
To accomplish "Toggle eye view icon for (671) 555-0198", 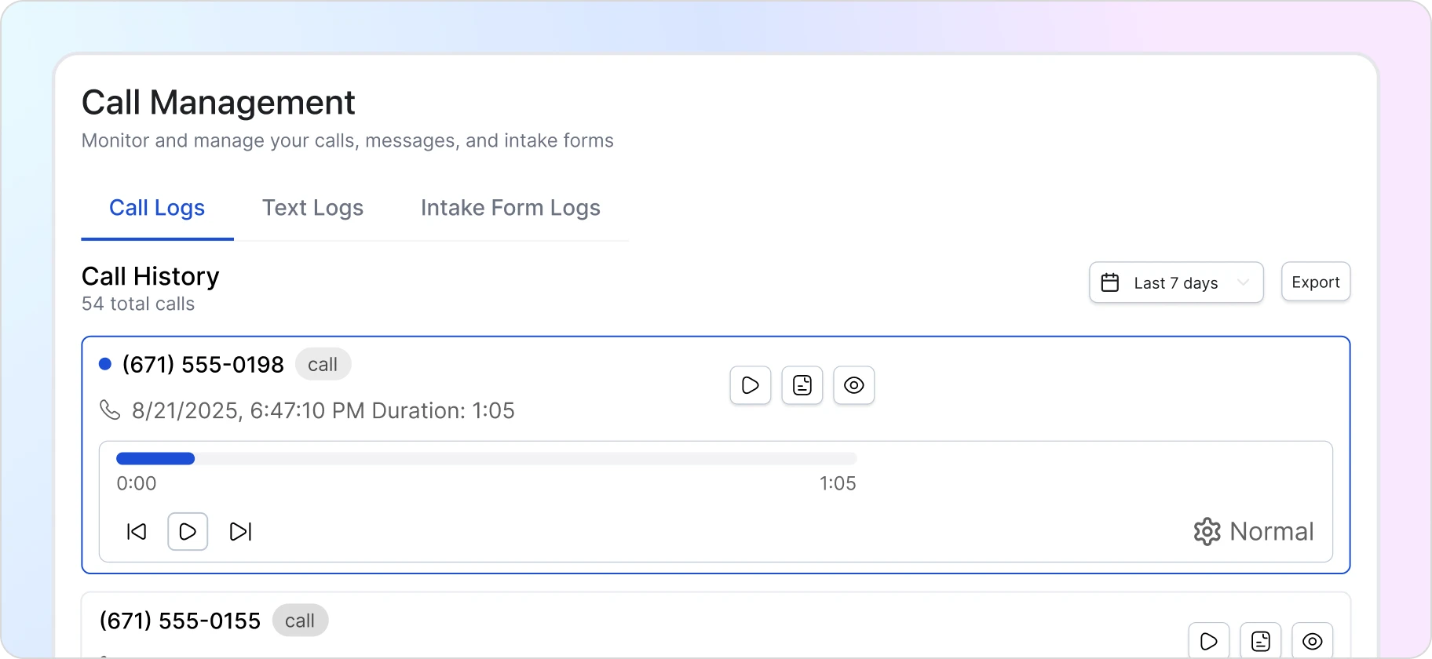I will pos(853,385).
